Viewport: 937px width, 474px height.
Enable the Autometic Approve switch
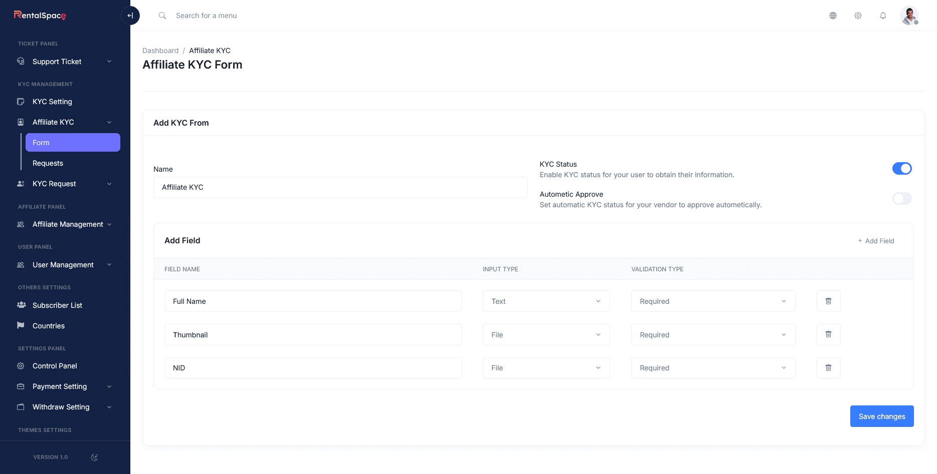coord(901,199)
